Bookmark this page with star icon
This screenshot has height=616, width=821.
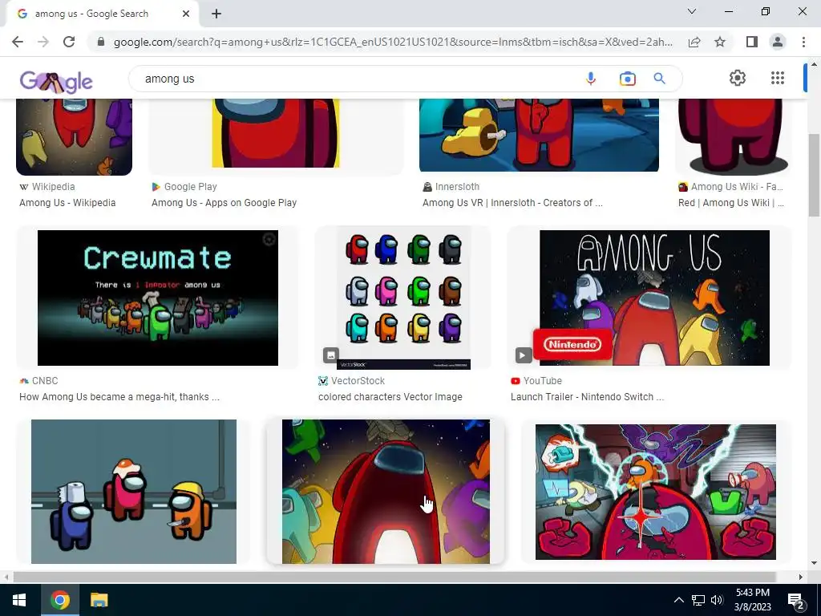coord(720,42)
